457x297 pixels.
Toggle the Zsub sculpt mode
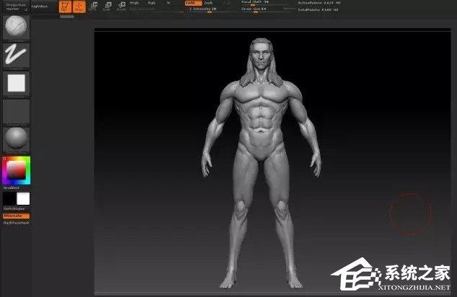(x=208, y=3)
